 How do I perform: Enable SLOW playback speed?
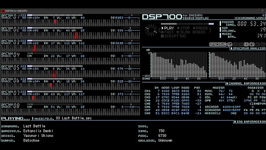pos(183,32)
